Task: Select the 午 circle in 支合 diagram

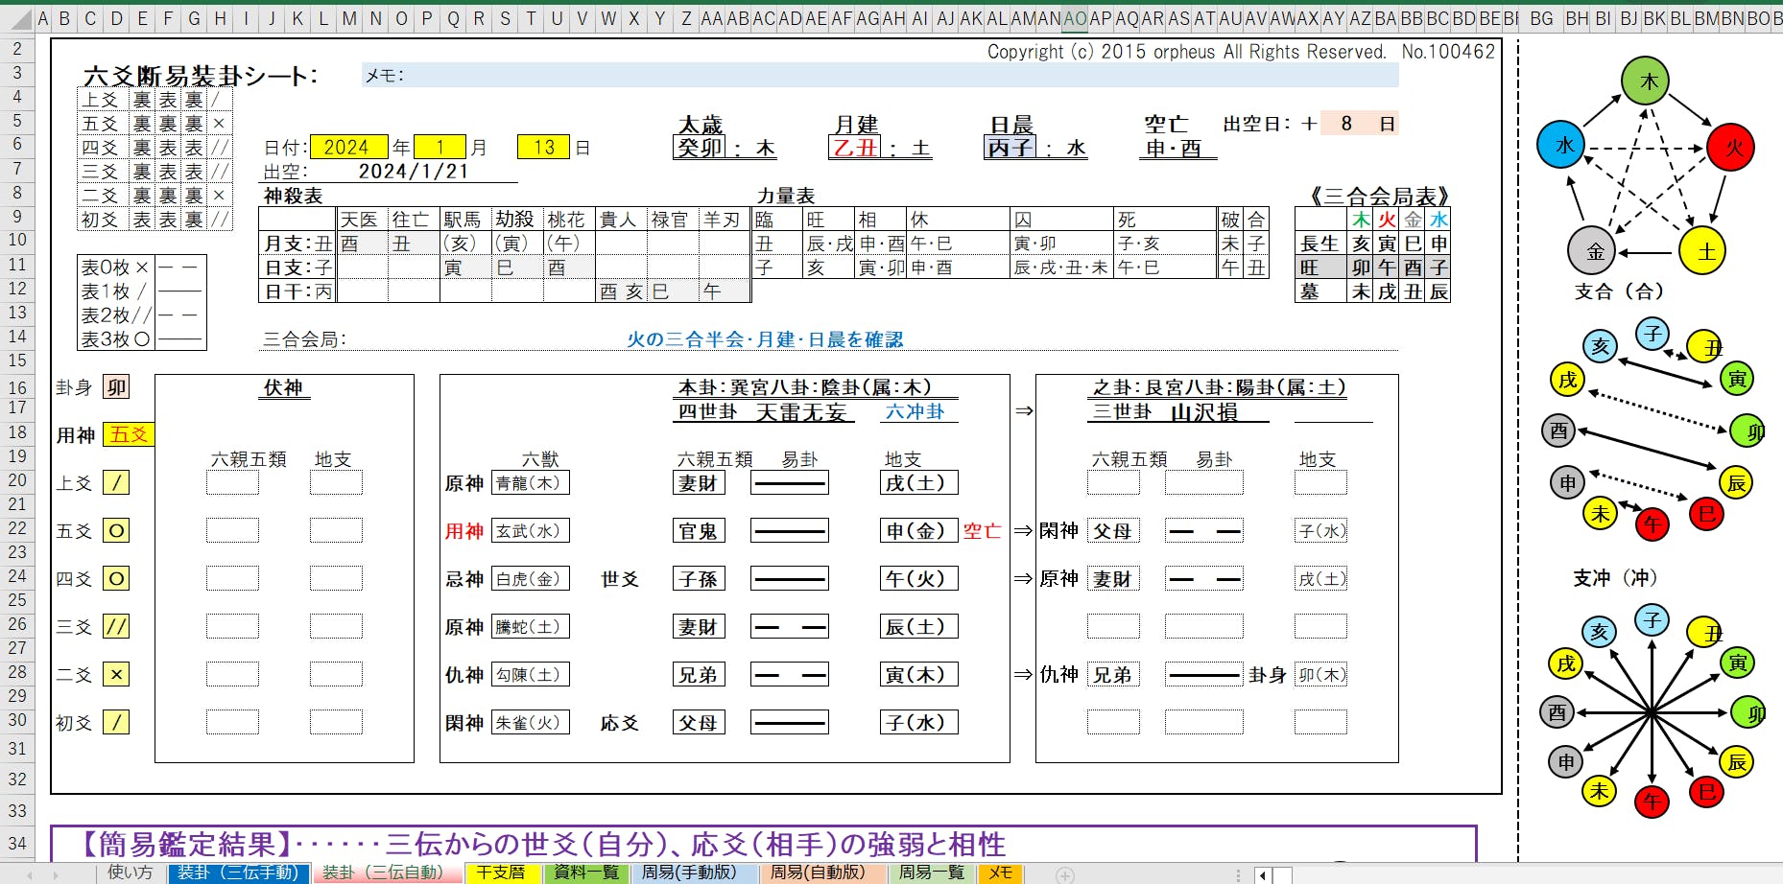Action: 1652,524
